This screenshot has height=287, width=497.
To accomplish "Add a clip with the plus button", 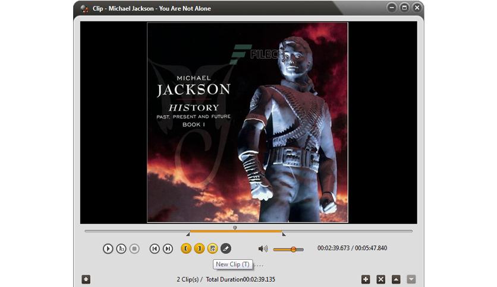I will (x=366, y=279).
